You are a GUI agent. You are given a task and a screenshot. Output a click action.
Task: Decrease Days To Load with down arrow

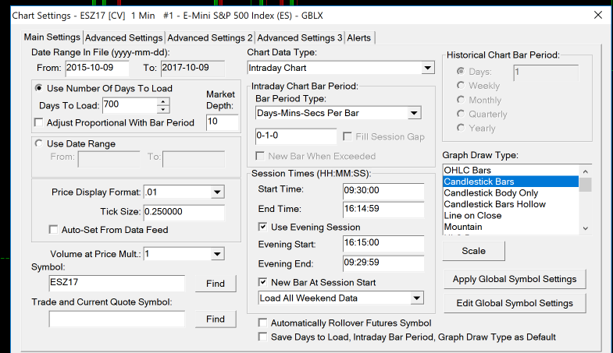[x=163, y=110]
